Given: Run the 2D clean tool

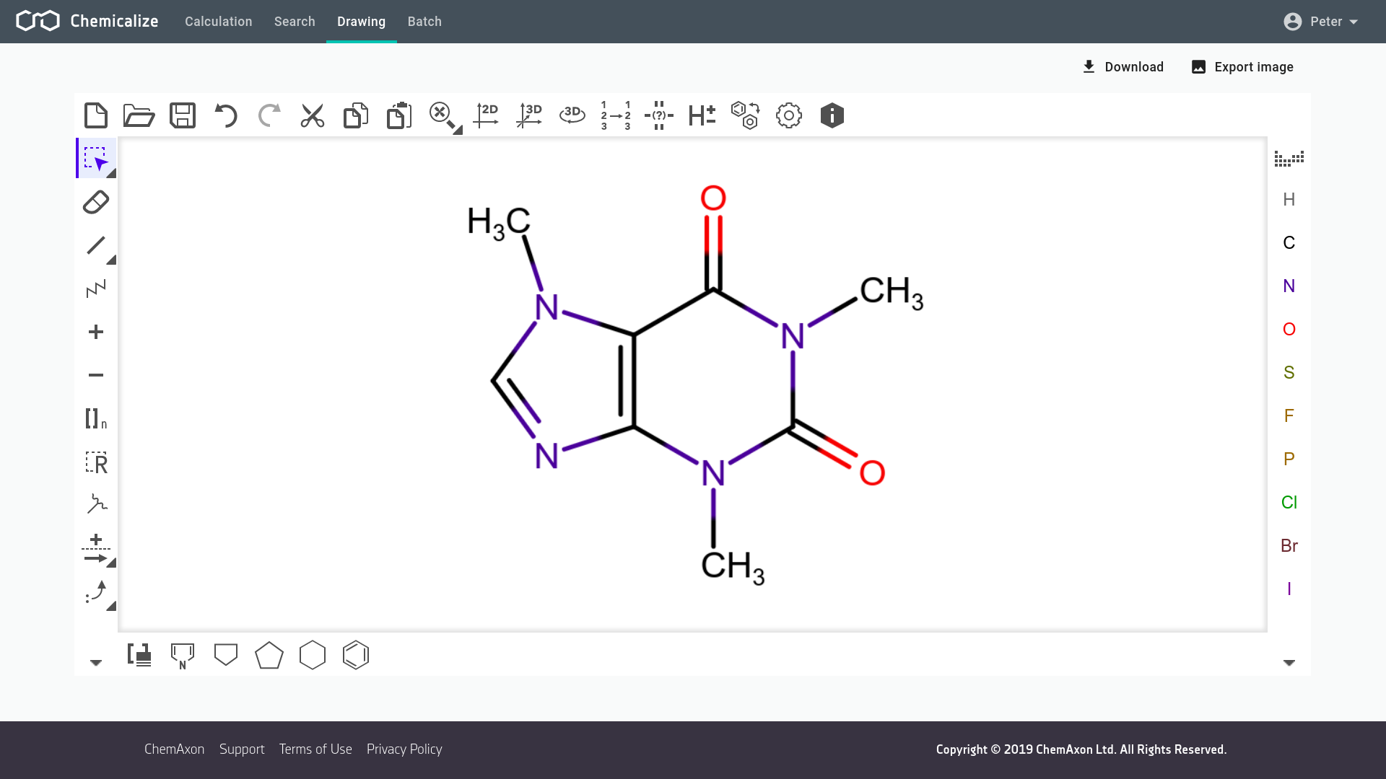Looking at the screenshot, I should point(486,115).
